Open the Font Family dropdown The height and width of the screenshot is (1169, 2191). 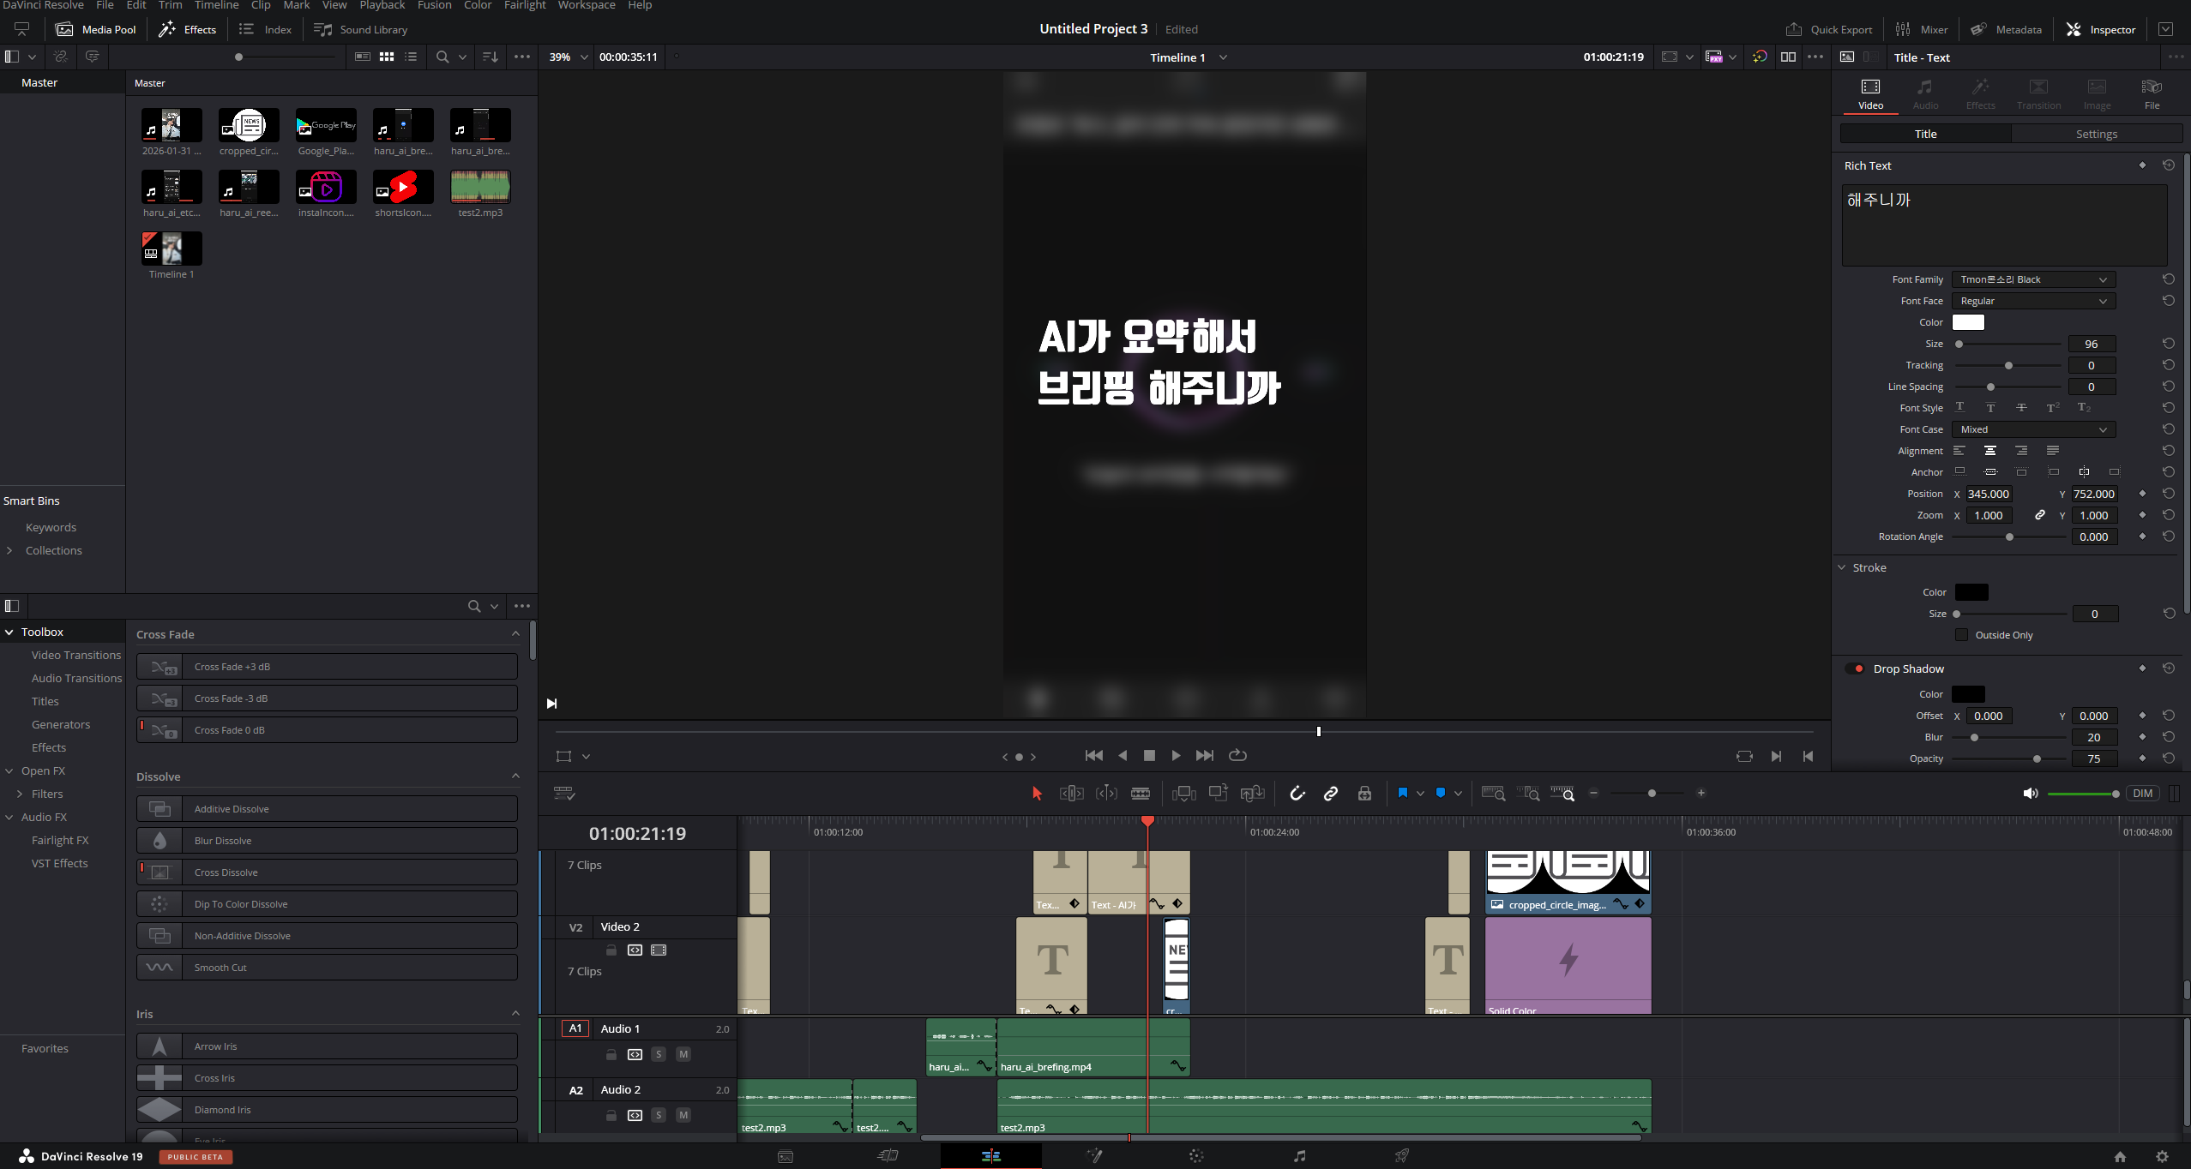(x=2033, y=279)
